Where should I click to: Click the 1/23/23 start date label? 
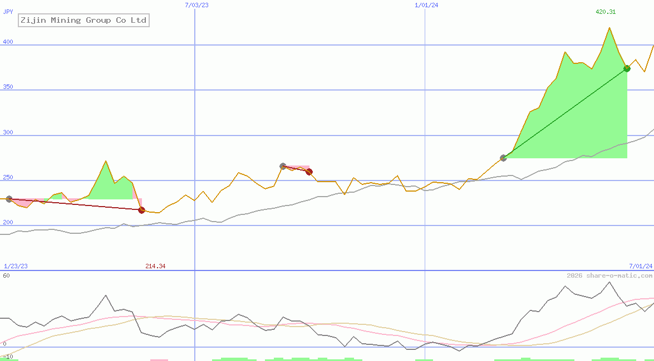pos(16,266)
